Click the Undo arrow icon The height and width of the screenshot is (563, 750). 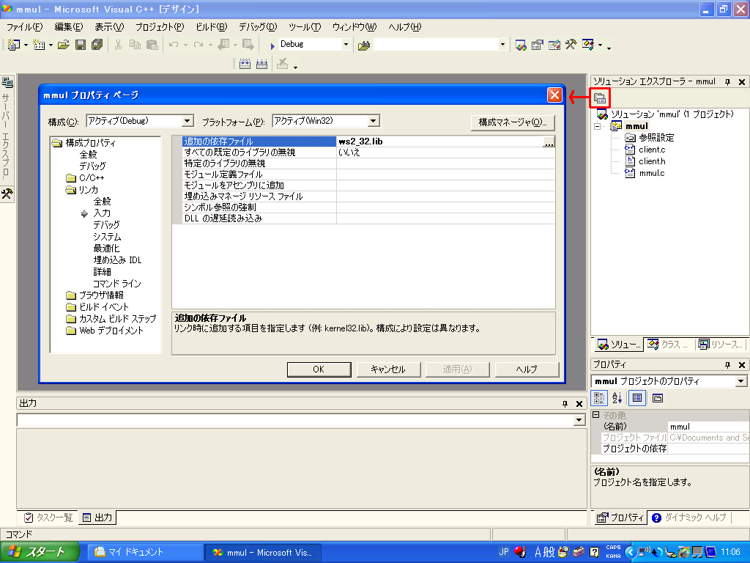click(174, 45)
